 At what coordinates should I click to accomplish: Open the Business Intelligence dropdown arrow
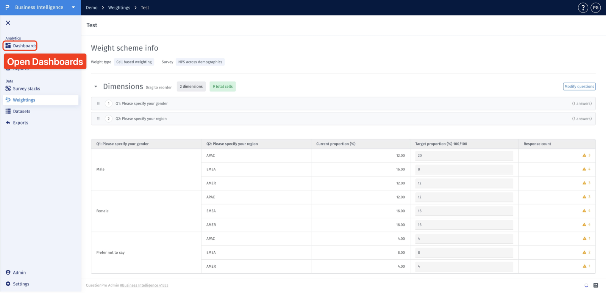73,8
